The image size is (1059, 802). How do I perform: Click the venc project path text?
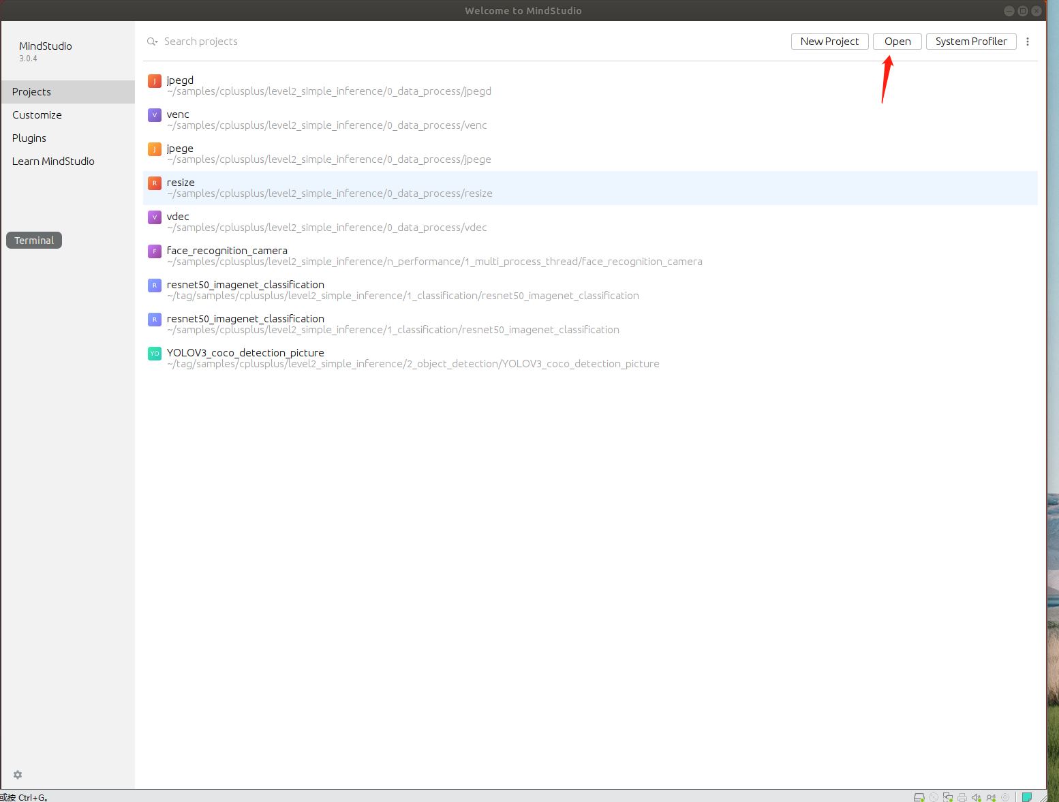click(327, 125)
